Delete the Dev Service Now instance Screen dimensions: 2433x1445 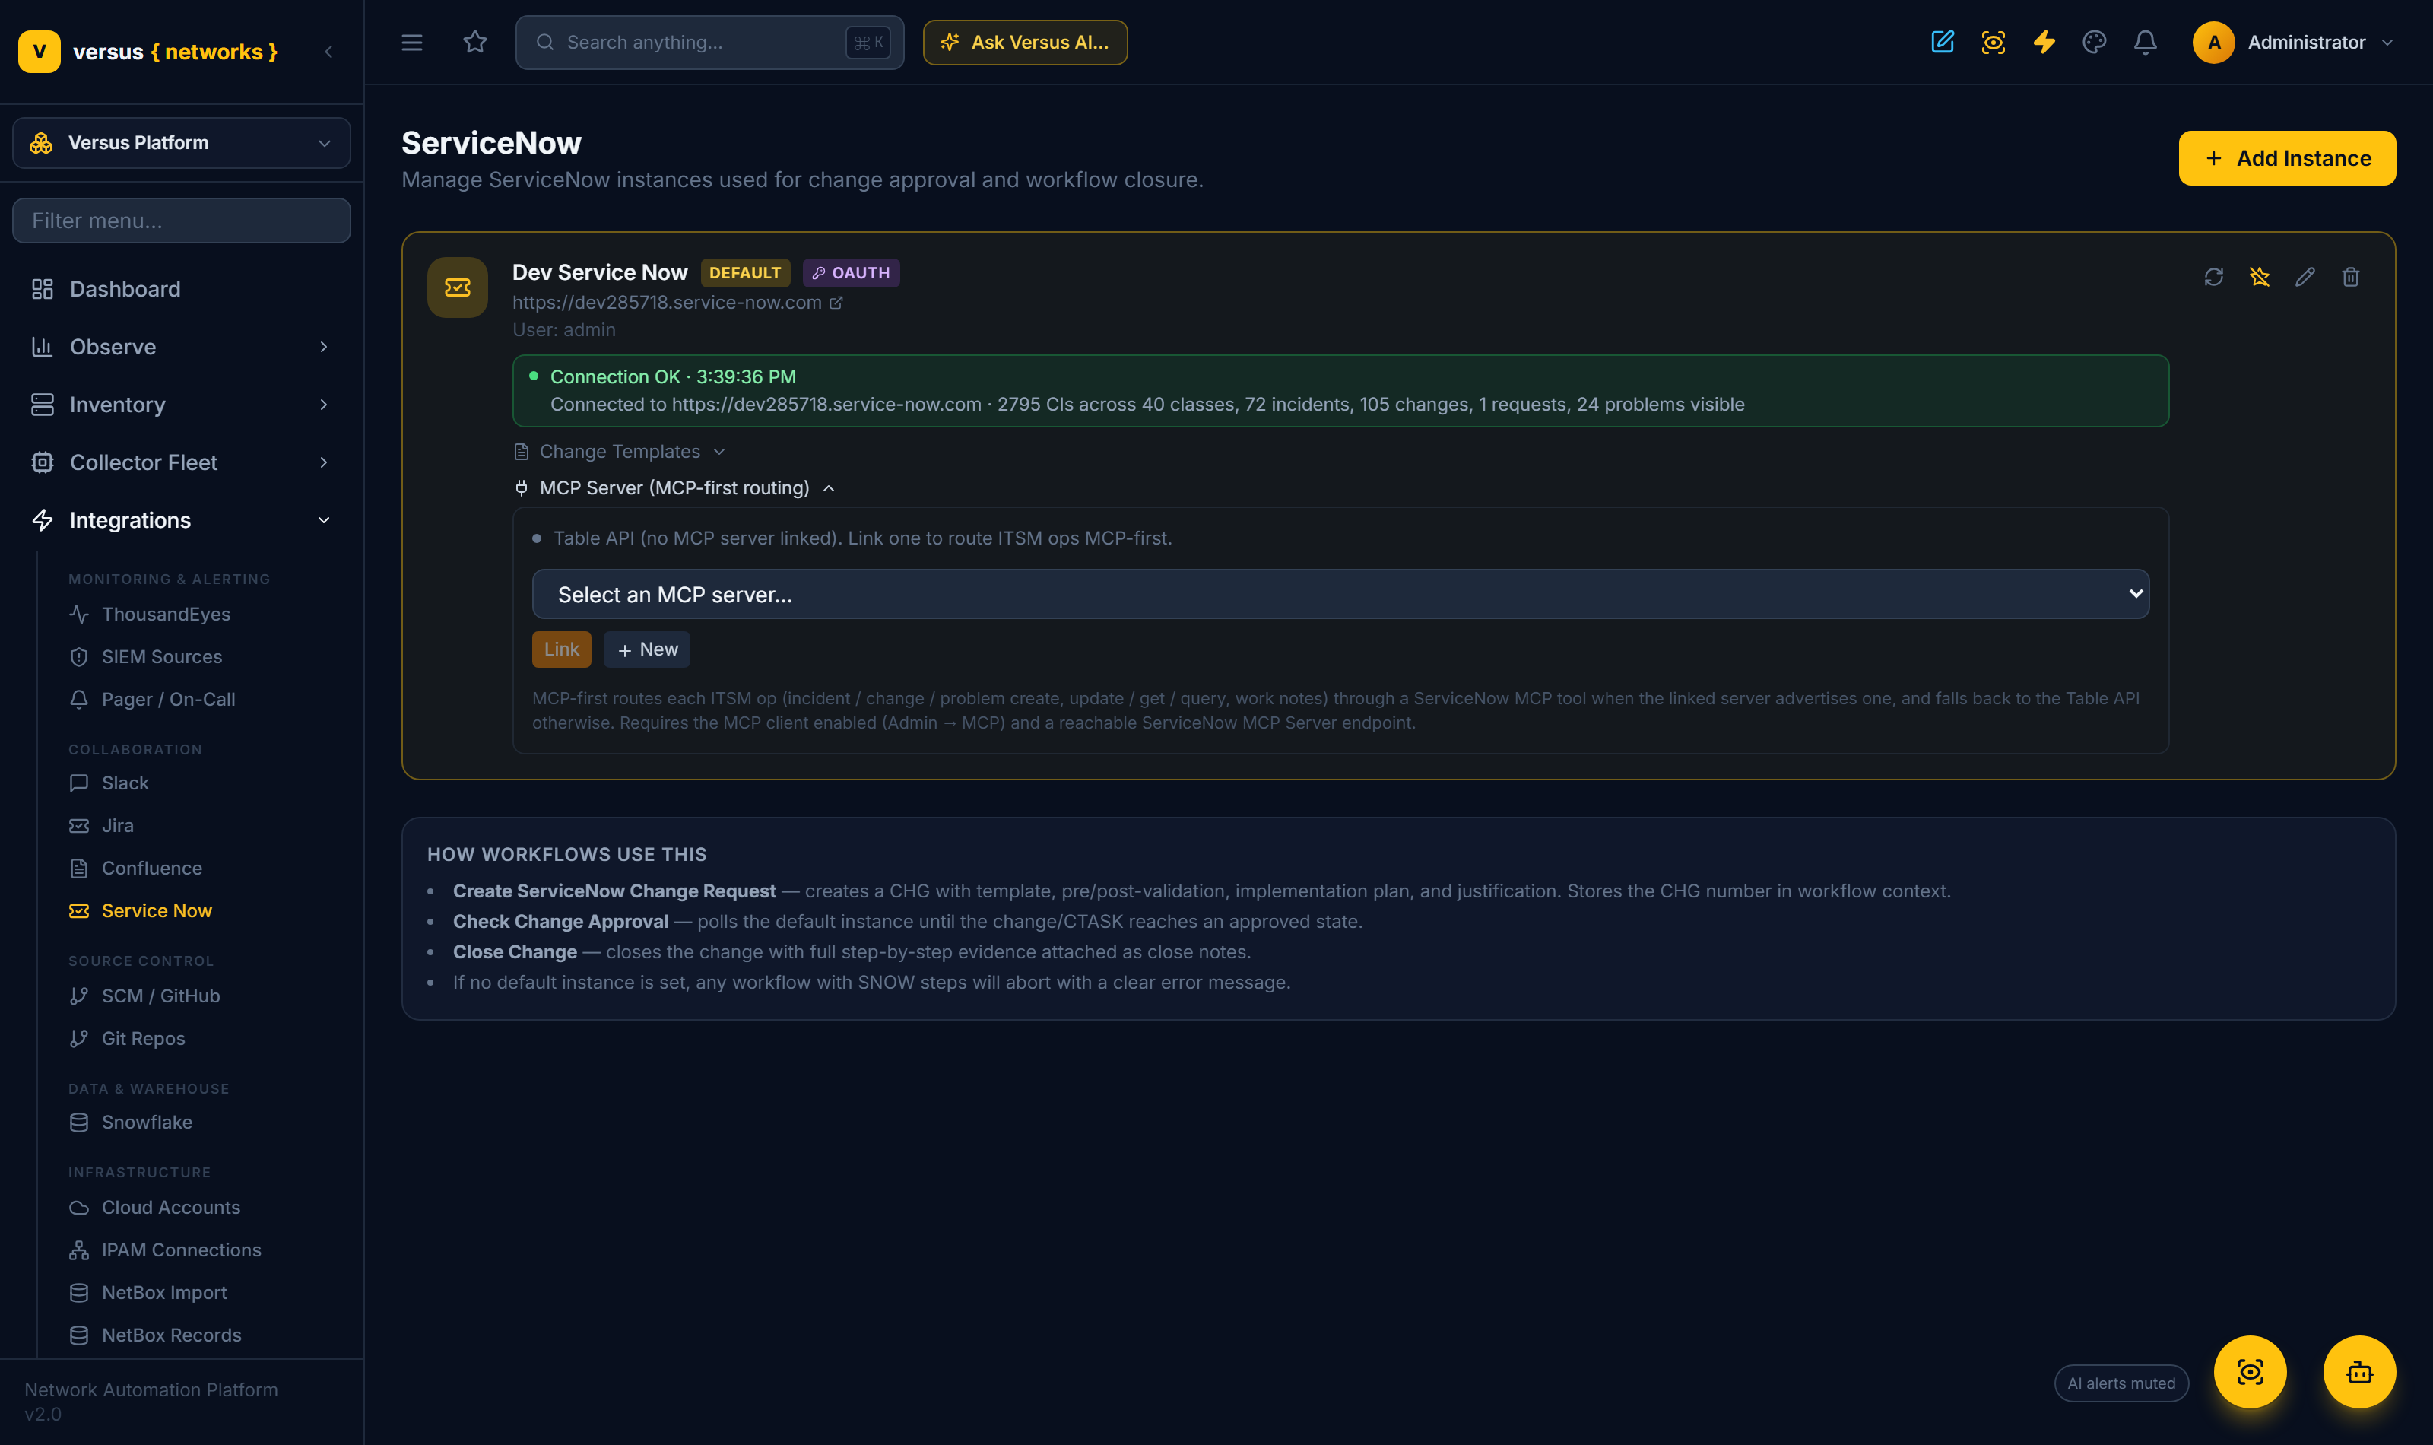[2351, 278]
